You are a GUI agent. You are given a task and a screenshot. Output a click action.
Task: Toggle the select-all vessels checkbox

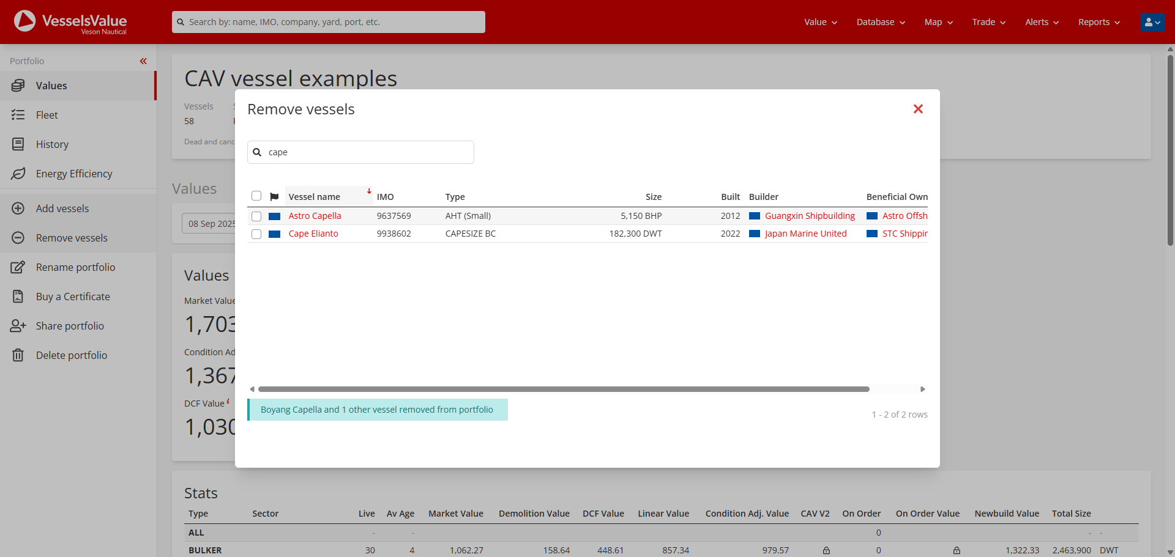[x=256, y=196]
